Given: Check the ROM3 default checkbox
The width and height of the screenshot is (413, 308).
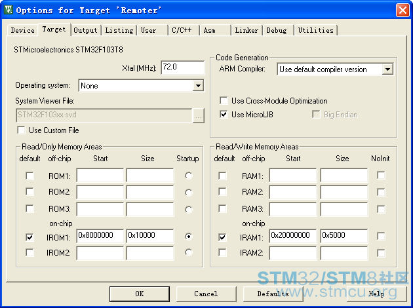Looking at the screenshot, I should click(29, 209).
